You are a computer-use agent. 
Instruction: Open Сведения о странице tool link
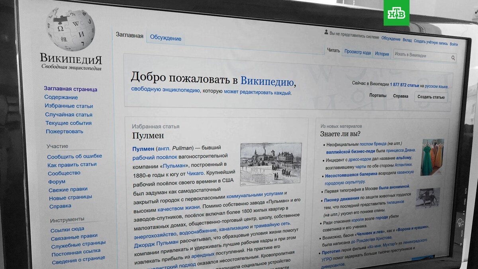click(x=78, y=259)
